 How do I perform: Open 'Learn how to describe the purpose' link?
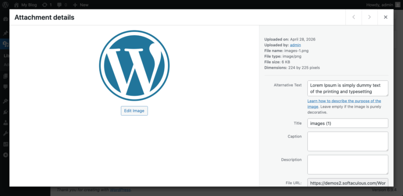point(344,104)
